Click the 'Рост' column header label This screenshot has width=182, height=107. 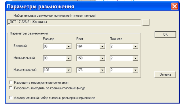(x=80, y=39)
